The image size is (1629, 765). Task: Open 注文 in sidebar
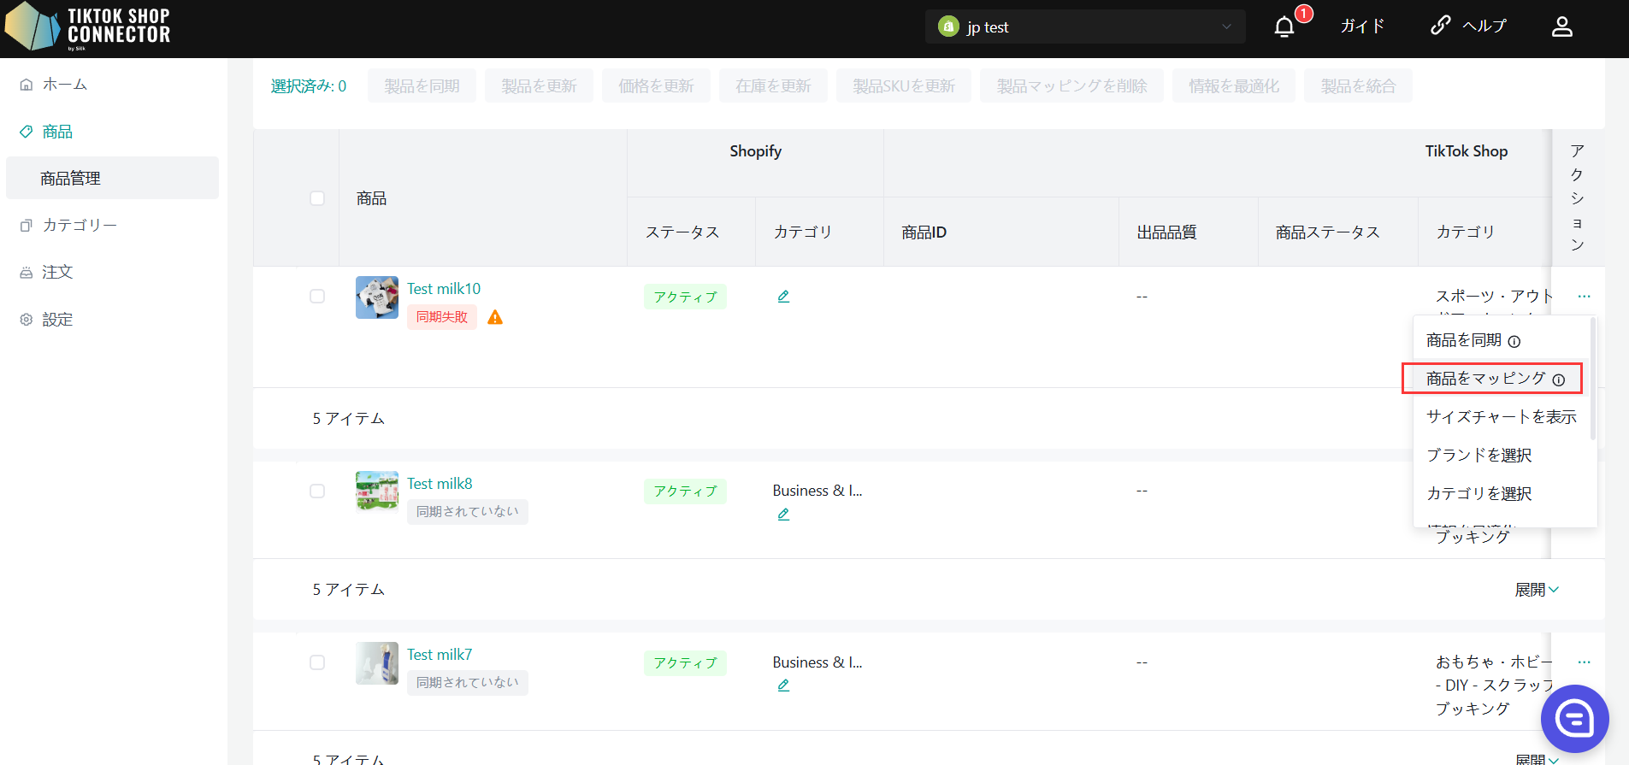(x=57, y=273)
